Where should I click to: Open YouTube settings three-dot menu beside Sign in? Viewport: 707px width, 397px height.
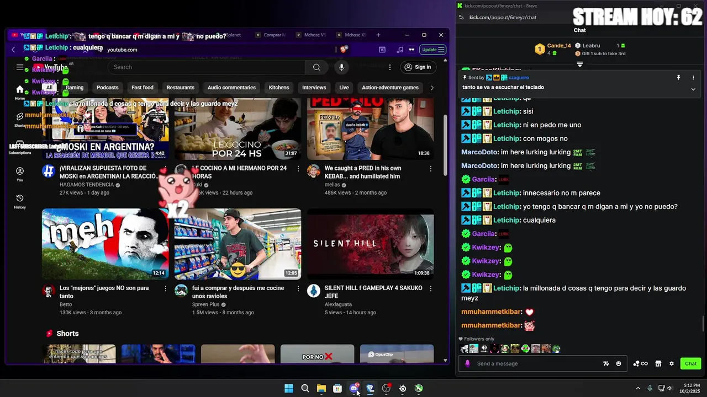tap(390, 67)
